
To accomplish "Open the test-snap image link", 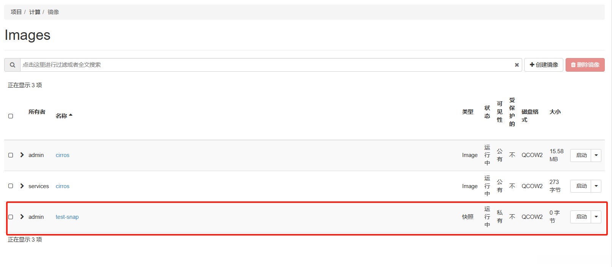I will pos(67,217).
